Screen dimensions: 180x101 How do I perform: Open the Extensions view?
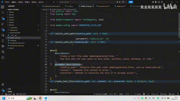tap(3, 29)
